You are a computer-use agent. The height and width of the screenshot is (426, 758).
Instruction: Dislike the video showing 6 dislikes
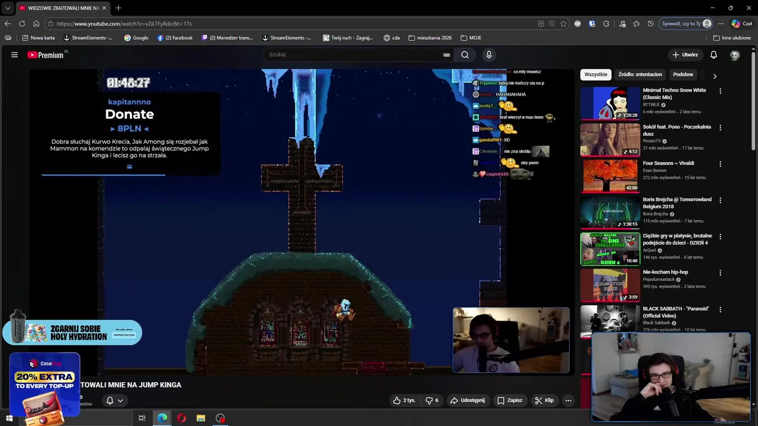[x=432, y=401]
